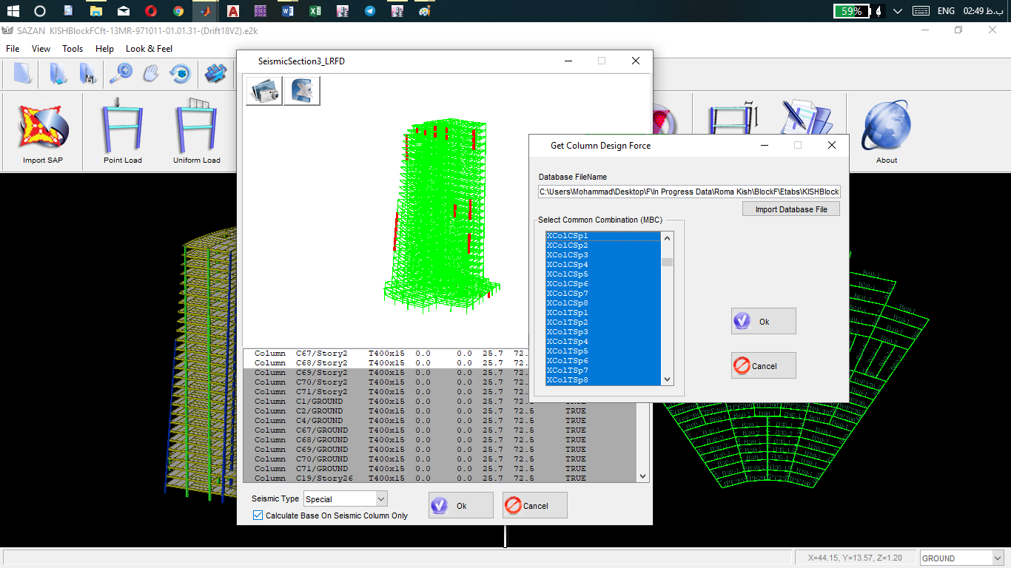This screenshot has width=1011, height=568.
Task: Open the About globe icon
Action: (x=886, y=127)
